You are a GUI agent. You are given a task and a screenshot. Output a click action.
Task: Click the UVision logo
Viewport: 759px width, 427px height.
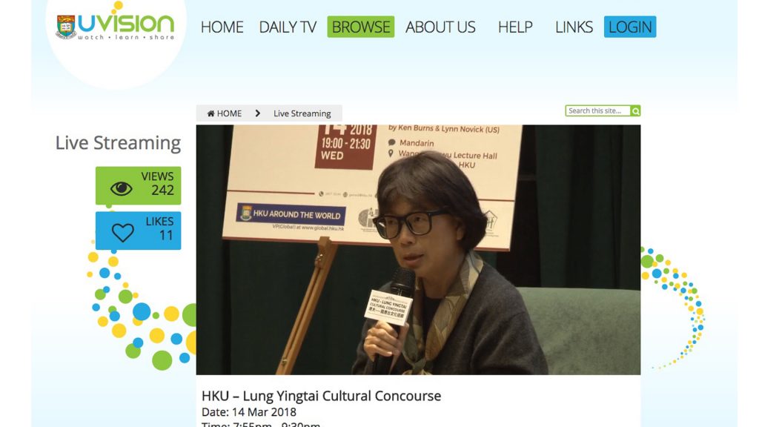coord(115,26)
